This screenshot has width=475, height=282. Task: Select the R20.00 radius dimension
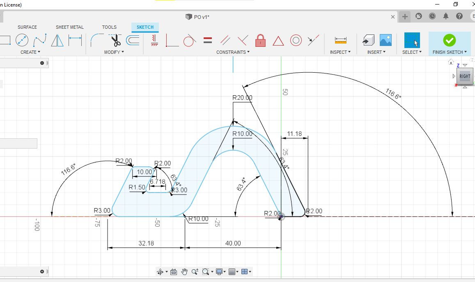[242, 98]
